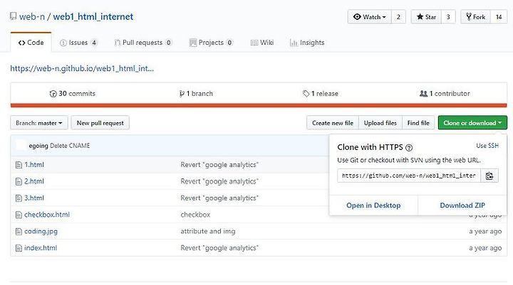The height and width of the screenshot is (285, 513).
Task: Open the forks count 14
Action: [x=499, y=17]
